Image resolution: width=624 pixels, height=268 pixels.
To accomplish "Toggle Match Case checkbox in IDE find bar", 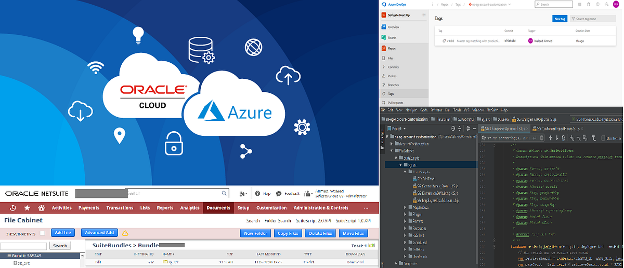I will click(x=603, y=138).
